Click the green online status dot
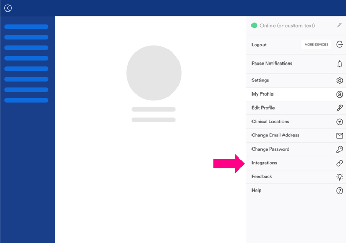Image resolution: width=346 pixels, height=243 pixels. (x=254, y=25)
